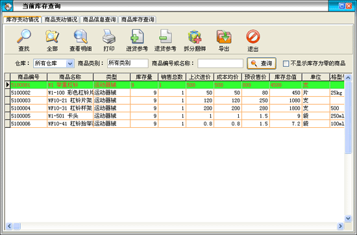Switch to 商品信息查询 tab
Screen dimensions: 357x235
pos(99,19)
